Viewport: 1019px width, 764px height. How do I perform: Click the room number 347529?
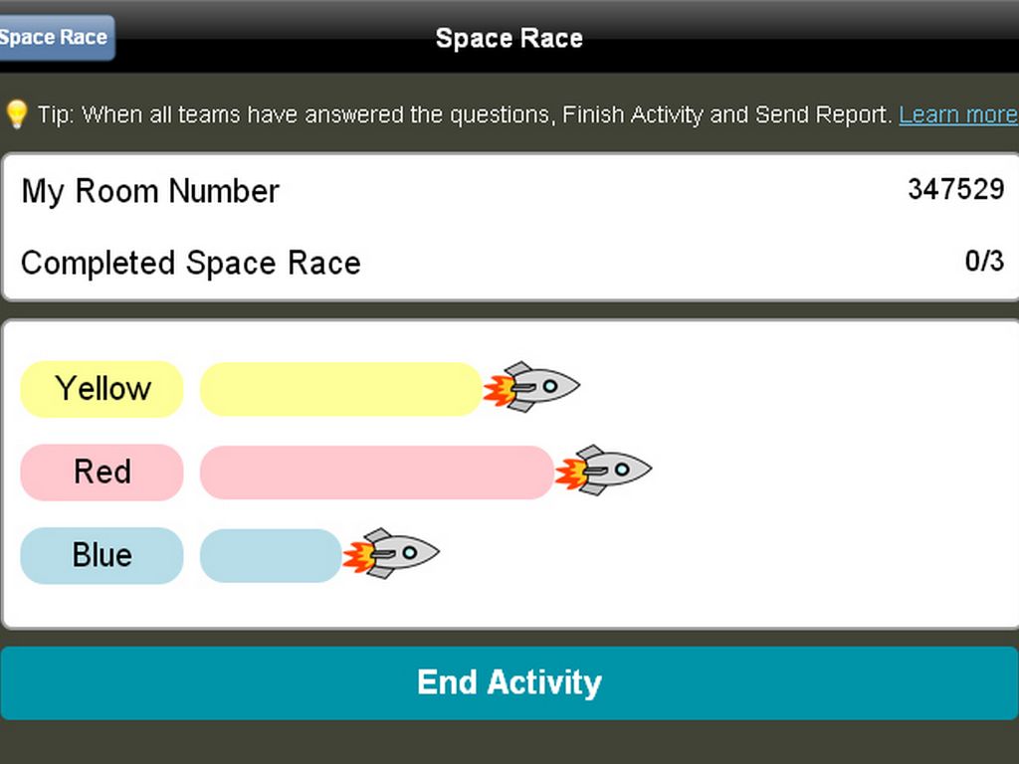(x=955, y=189)
